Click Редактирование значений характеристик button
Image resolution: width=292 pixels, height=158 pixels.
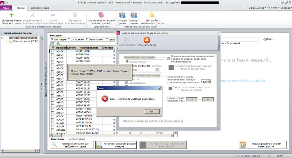tap(263, 145)
